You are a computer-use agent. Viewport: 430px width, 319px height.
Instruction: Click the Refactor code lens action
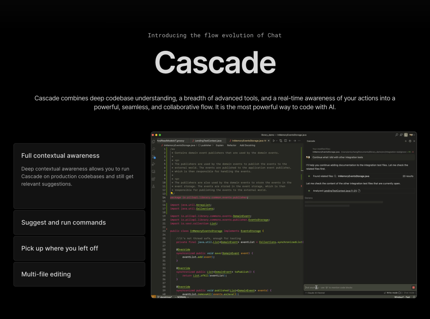(x=231, y=145)
